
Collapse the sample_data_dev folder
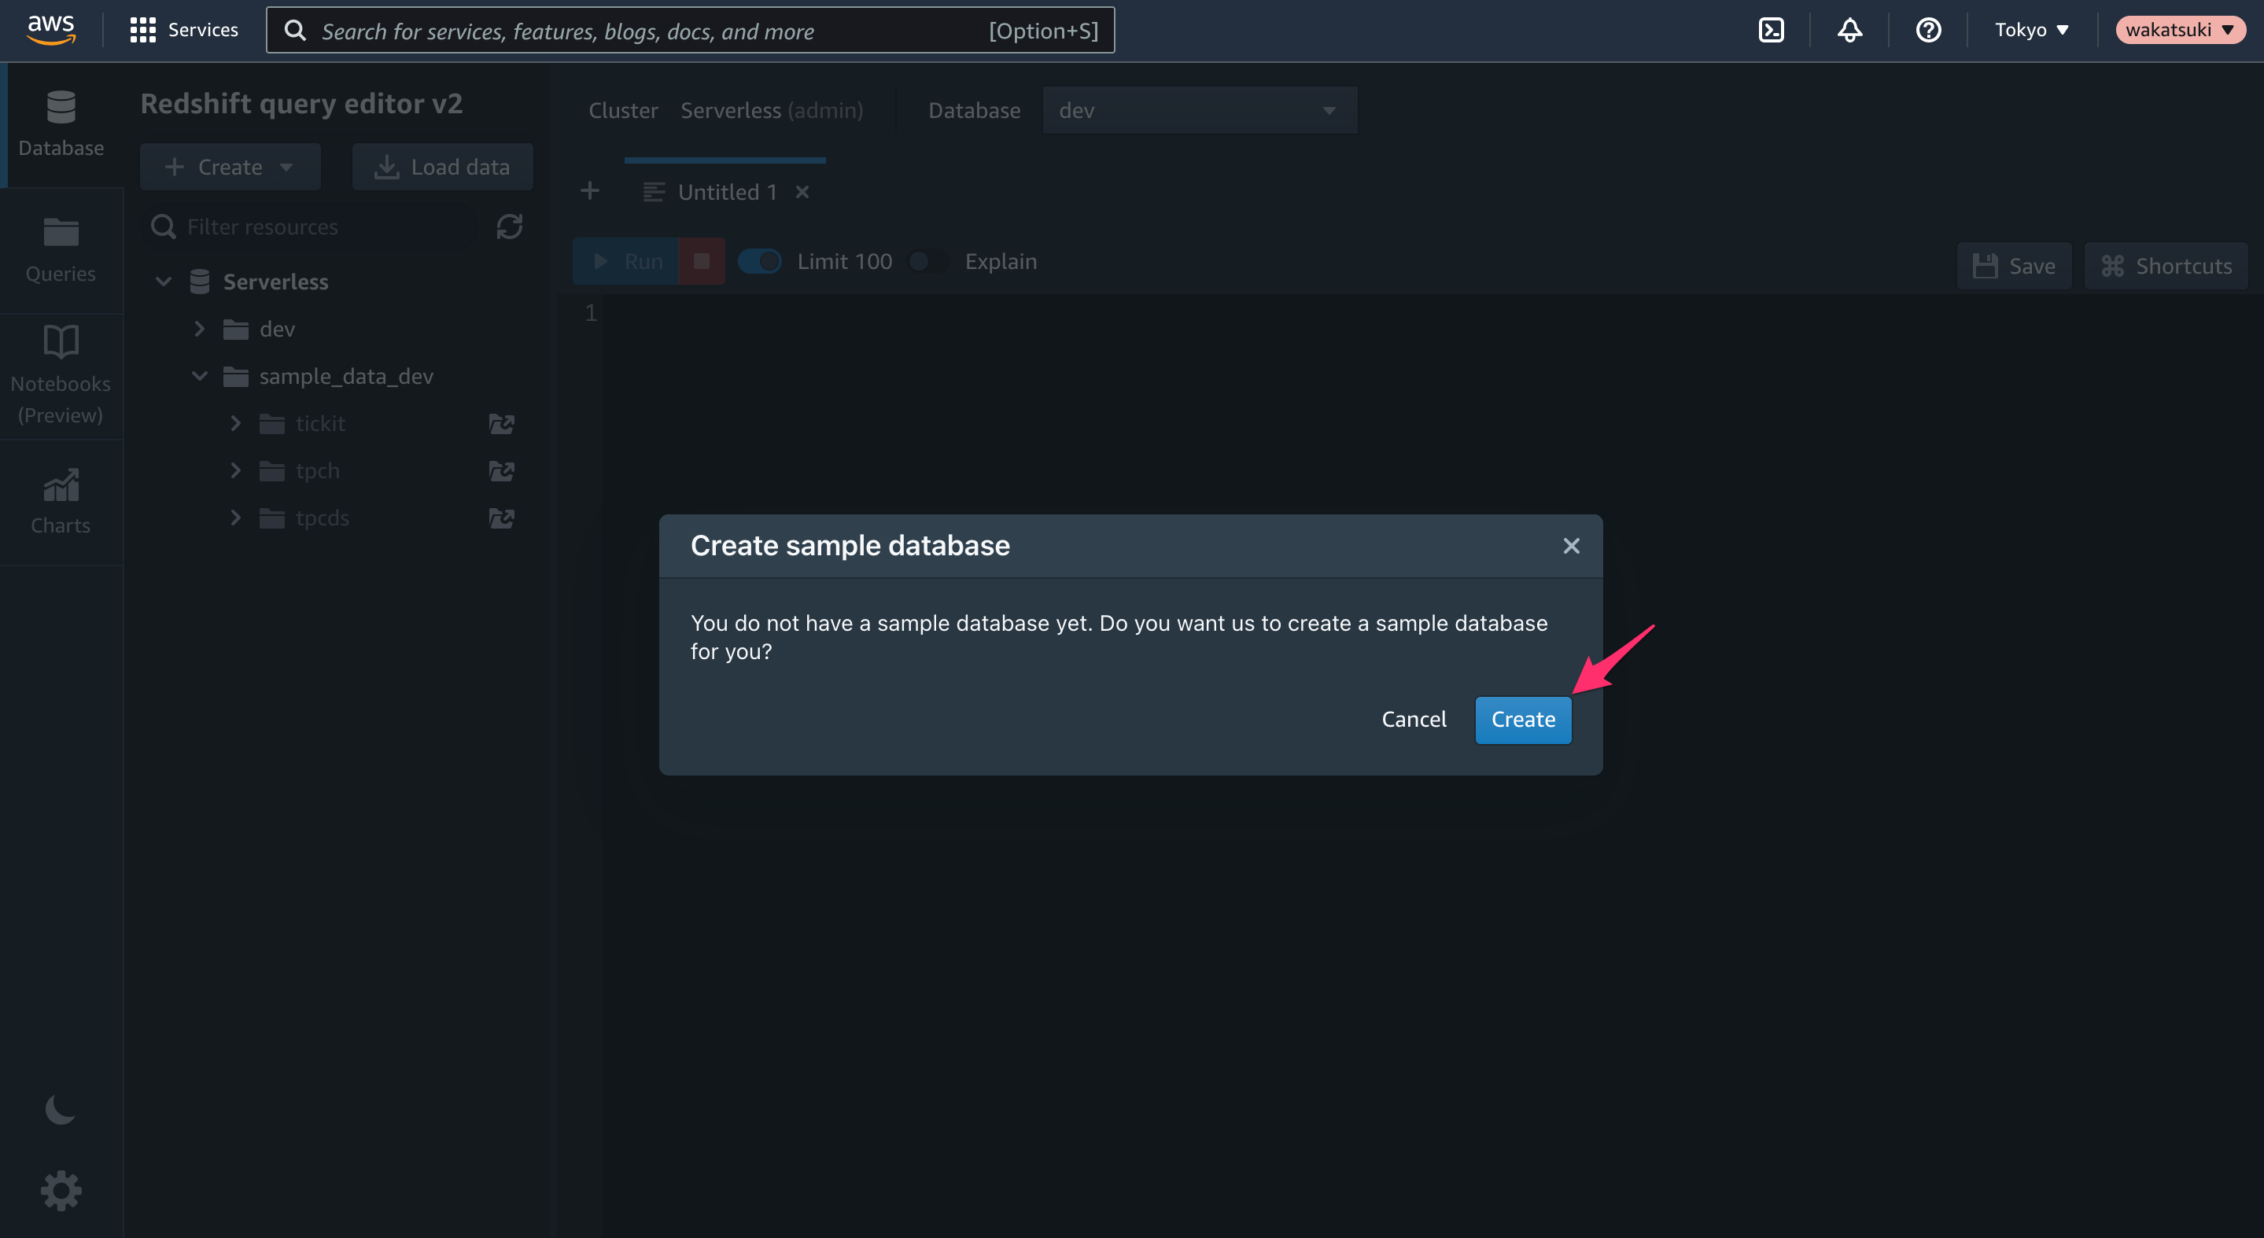pyautogui.click(x=200, y=376)
